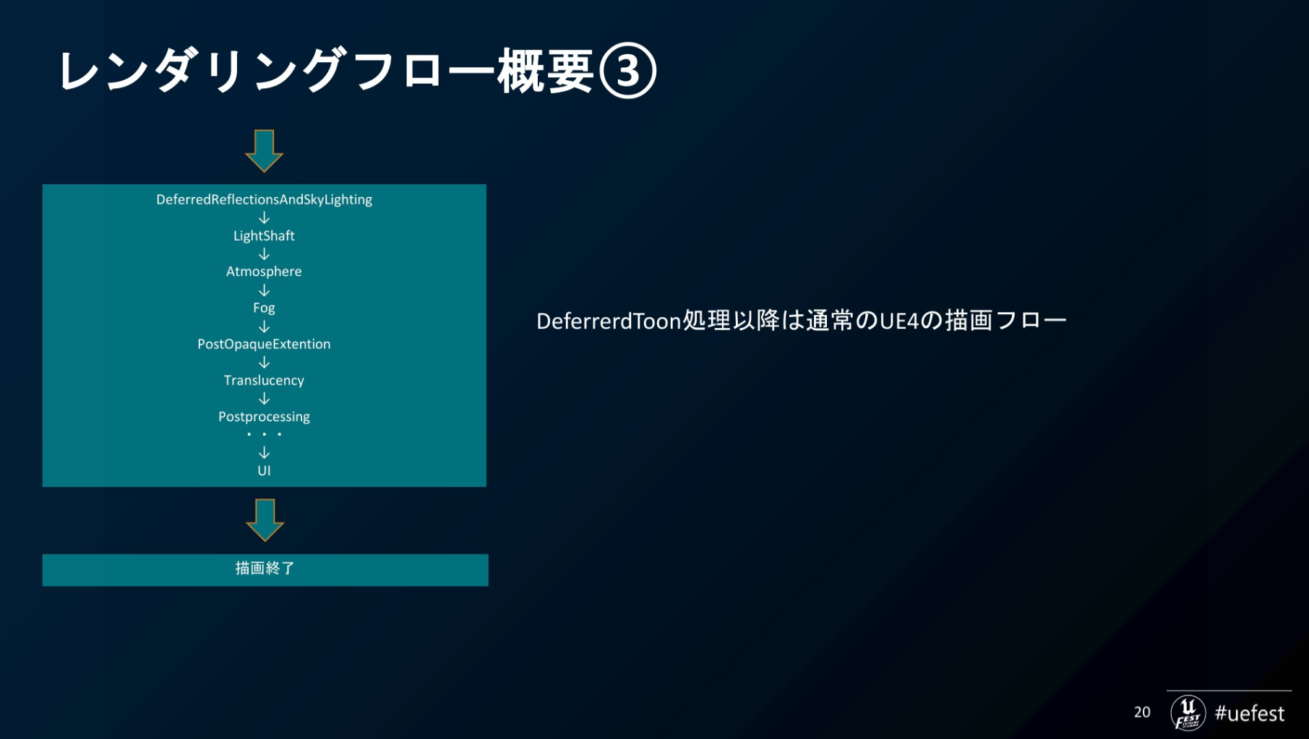
Task: Click the circled number 3 in the title
Action: pyautogui.click(x=627, y=71)
